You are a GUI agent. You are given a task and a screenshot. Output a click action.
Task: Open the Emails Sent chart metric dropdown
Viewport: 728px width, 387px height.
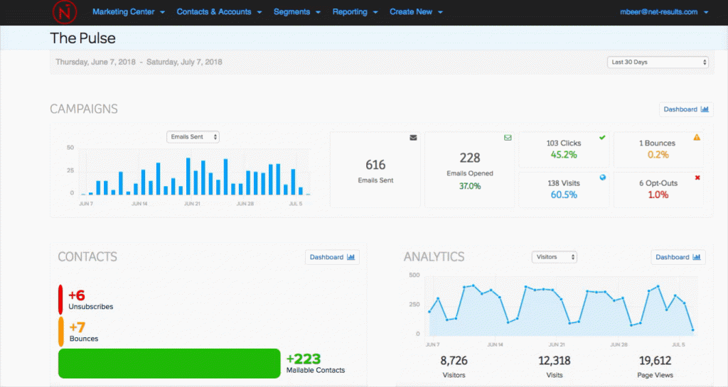[x=193, y=137]
